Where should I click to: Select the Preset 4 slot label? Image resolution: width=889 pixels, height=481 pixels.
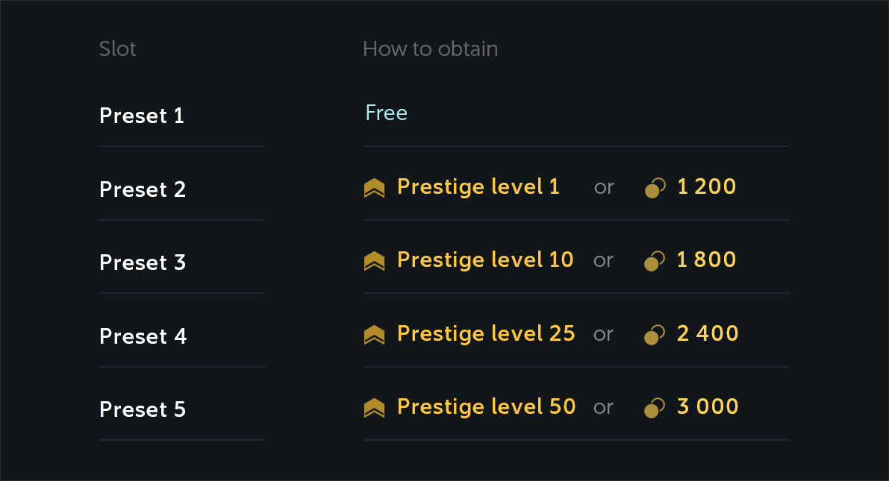[143, 336]
